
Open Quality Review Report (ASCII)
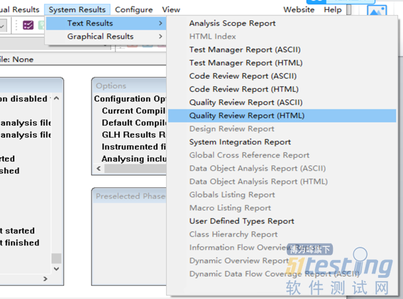point(246,102)
